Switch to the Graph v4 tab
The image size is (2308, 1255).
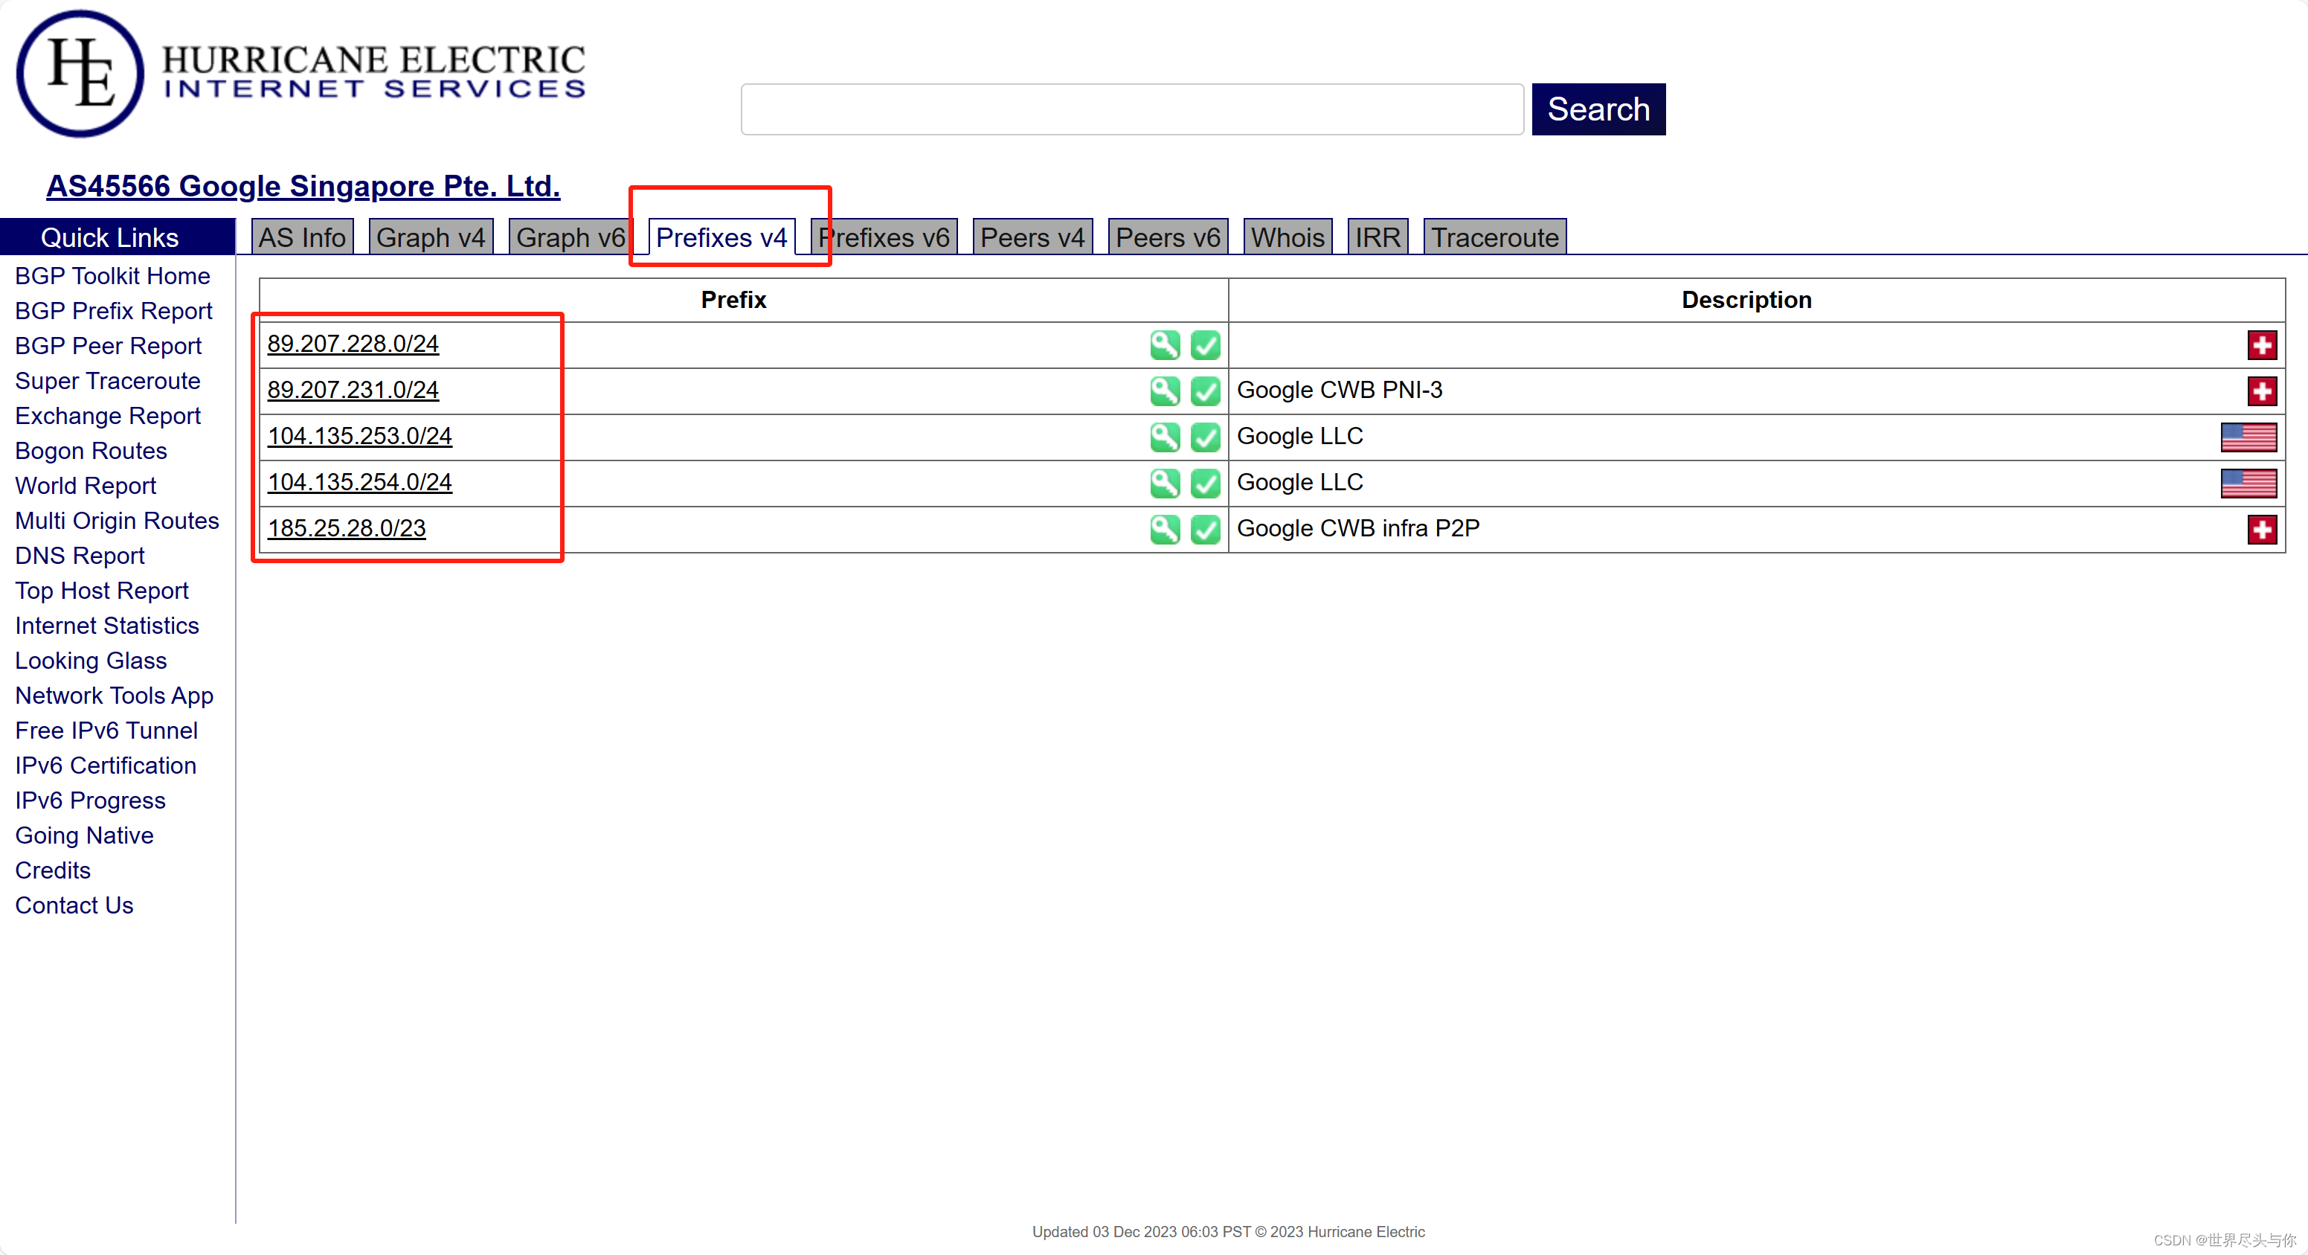(430, 237)
